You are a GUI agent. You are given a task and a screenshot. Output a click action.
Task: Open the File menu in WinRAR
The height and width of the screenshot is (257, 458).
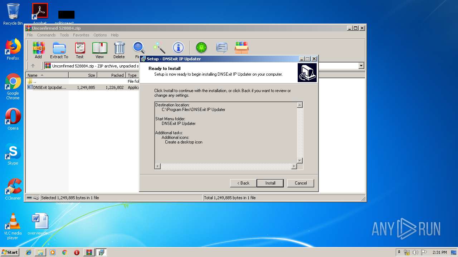[x=30, y=35]
